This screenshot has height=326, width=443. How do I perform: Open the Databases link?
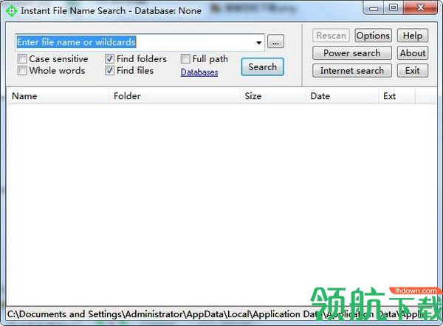pos(199,72)
